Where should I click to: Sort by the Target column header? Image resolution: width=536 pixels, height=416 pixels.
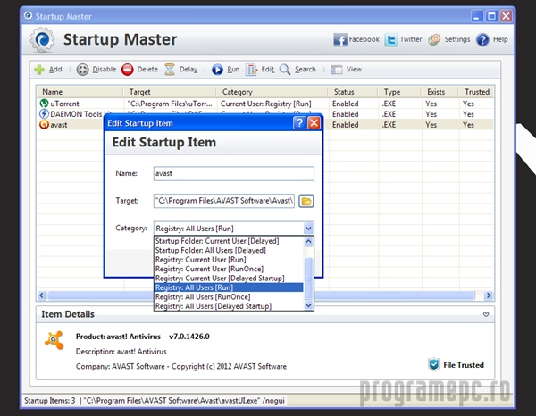click(x=170, y=92)
